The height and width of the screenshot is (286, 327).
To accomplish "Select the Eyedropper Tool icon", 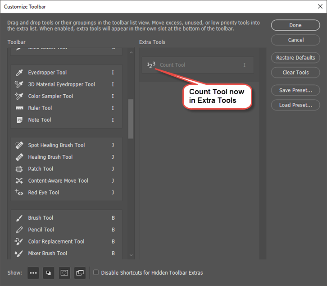I will (19, 73).
